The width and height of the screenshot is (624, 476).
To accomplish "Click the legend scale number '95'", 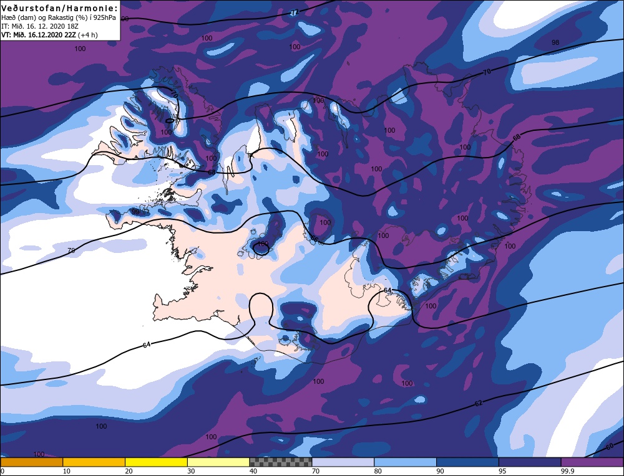I will (502, 471).
